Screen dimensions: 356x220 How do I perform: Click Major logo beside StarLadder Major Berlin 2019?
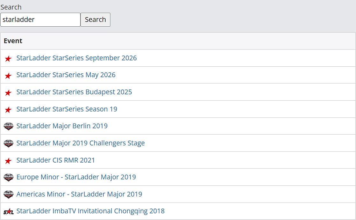click(8, 126)
